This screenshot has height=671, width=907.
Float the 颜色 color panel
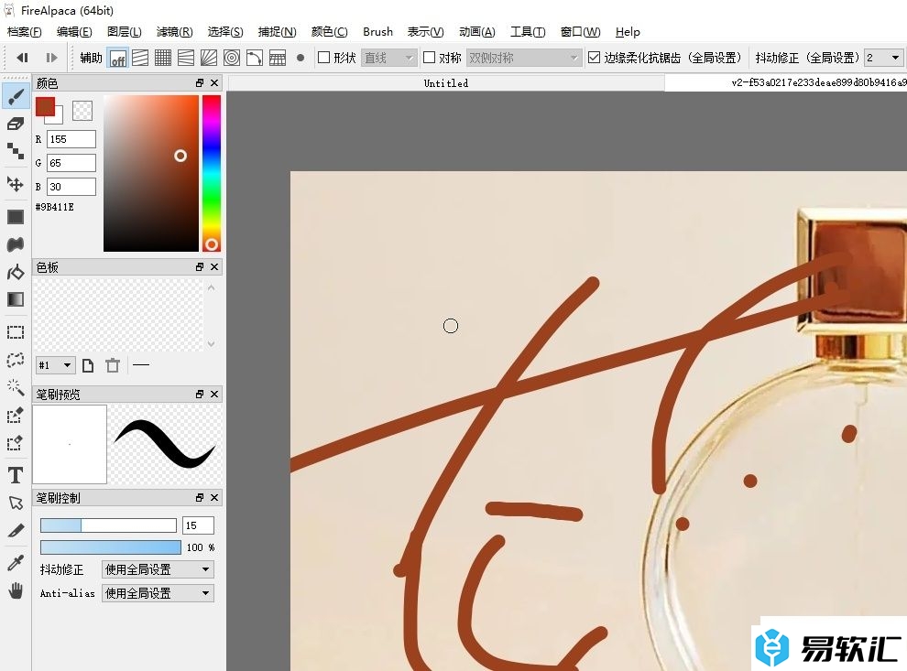click(x=200, y=83)
